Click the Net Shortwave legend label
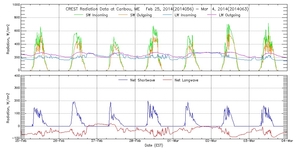The width and height of the screenshot is (296, 148). [144, 80]
